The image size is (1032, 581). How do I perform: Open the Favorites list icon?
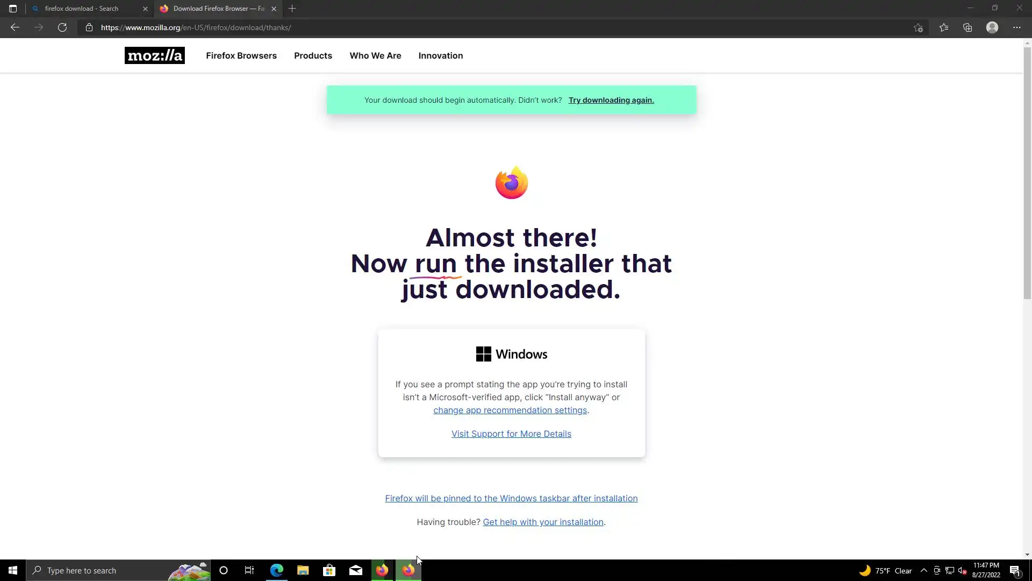[943, 27]
